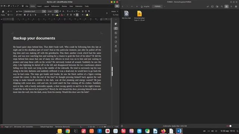Viewport: 239px width, 134px height.
Task: Click the Liberation Serif font name field
Action: pos(33,12)
